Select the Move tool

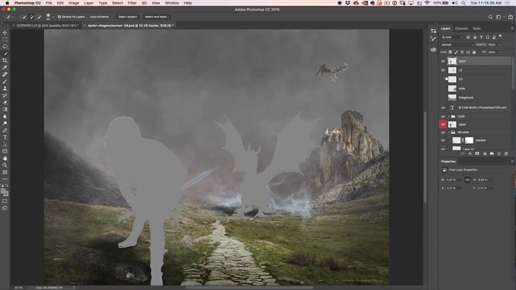(x=5, y=33)
